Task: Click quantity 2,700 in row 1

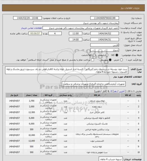Action: (x=31, y=101)
